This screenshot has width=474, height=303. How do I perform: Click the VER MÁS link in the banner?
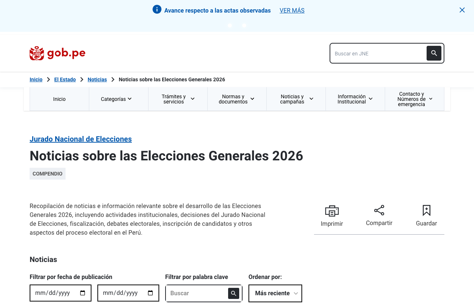click(x=292, y=10)
